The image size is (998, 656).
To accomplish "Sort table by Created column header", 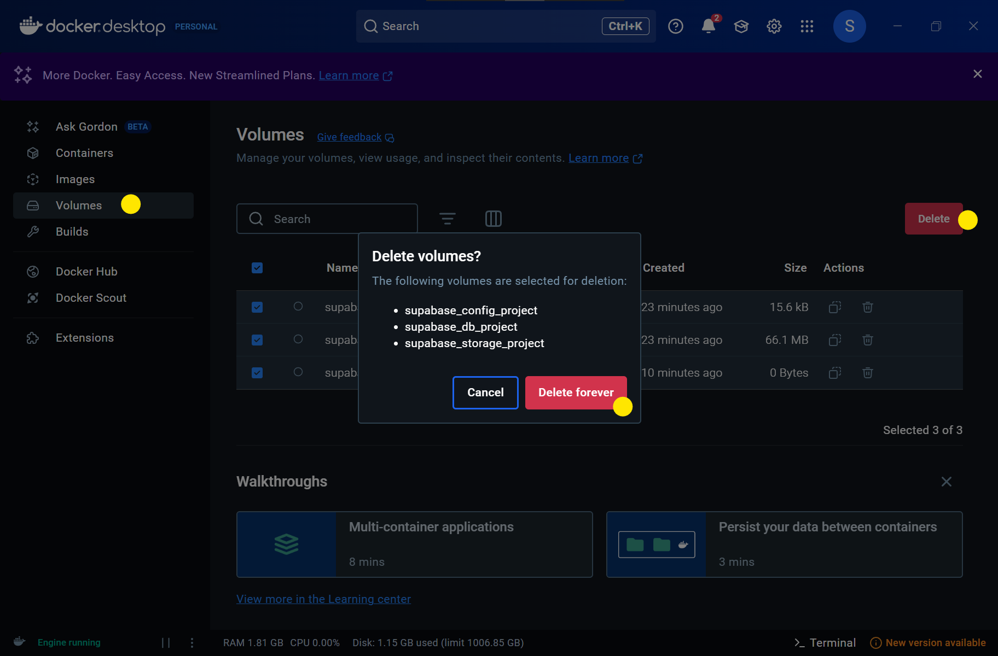I will tap(664, 268).
